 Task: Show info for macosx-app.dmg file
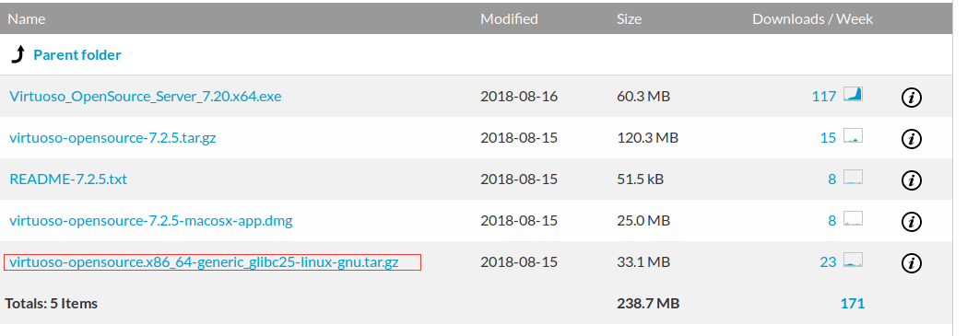(x=912, y=221)
